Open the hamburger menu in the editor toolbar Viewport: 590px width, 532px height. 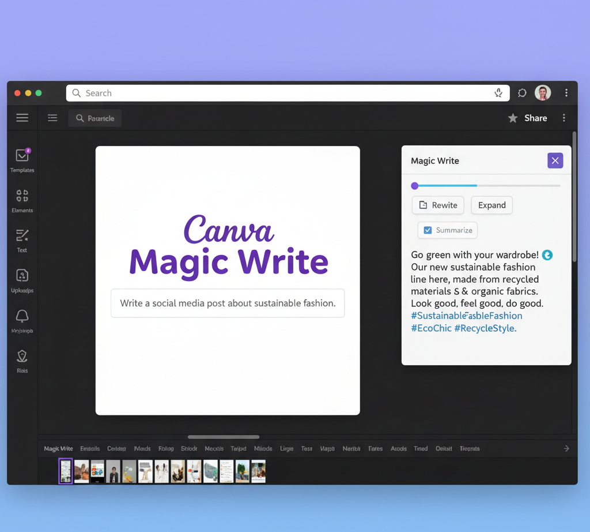coord(22,118)
